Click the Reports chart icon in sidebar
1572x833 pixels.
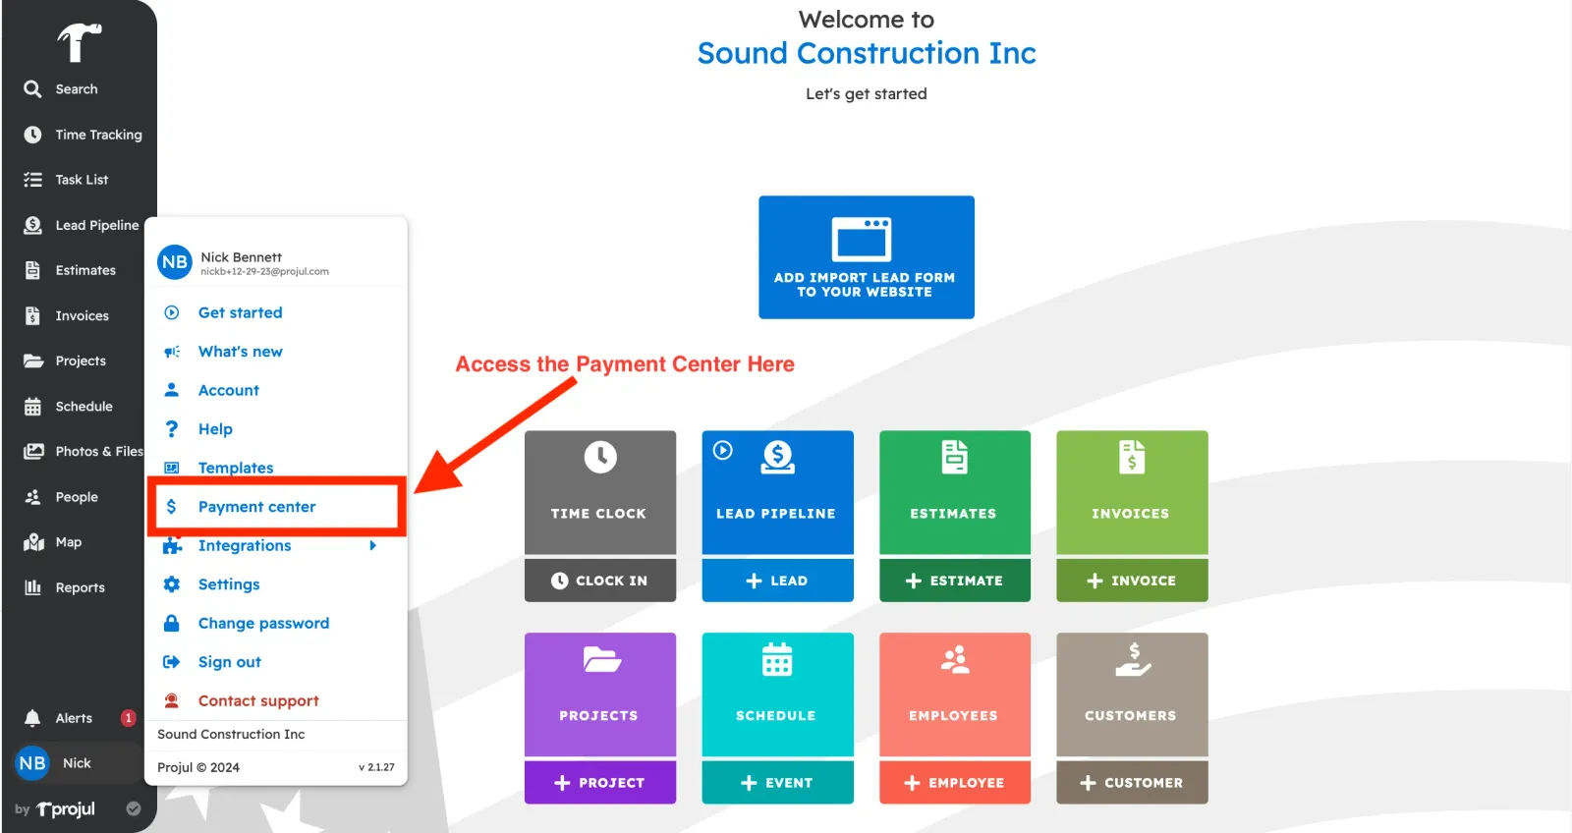(x=32, y=587)
